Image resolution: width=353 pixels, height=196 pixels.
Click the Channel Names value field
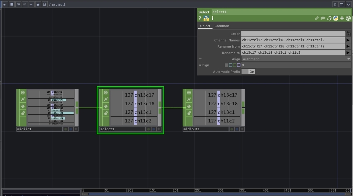293,40
